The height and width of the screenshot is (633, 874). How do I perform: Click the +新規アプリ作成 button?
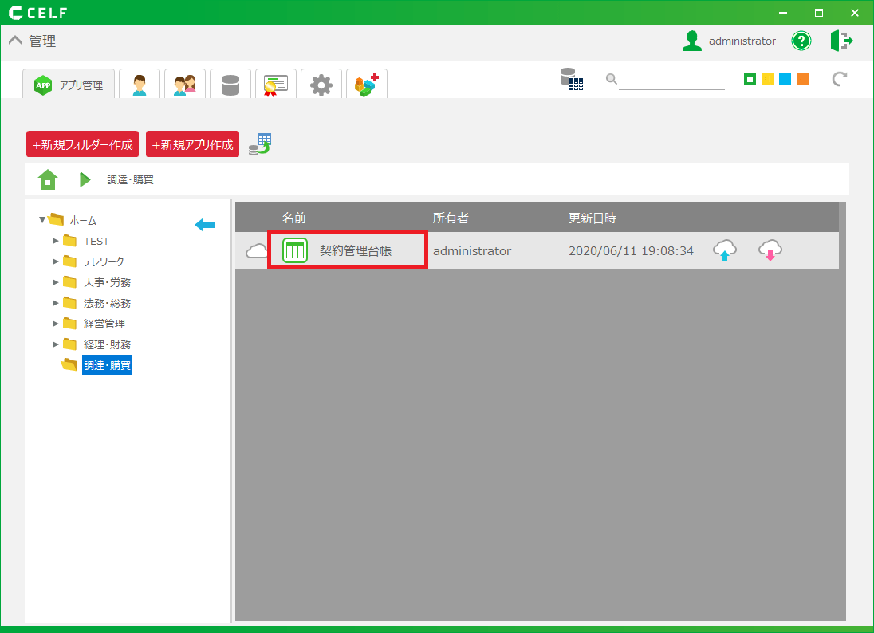point(192,144)
